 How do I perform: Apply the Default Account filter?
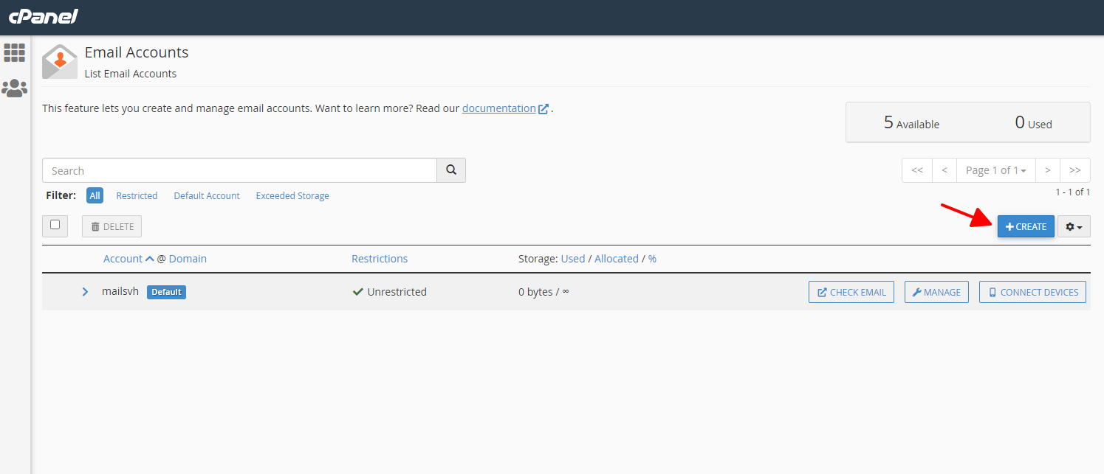(x=207, y=195)
